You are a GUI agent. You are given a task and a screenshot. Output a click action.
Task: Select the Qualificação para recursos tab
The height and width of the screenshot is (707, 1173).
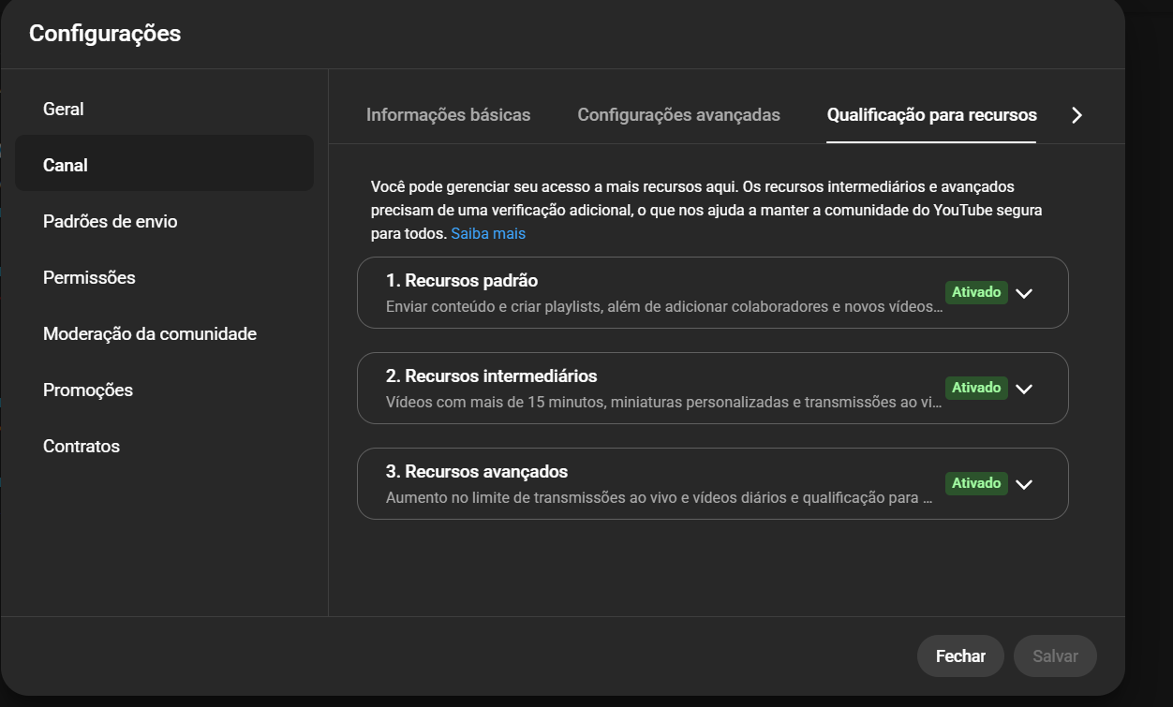(931, 115)
